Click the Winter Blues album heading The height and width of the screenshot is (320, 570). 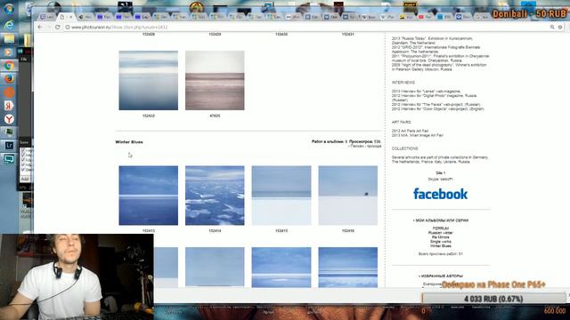[x=129, y=142]
